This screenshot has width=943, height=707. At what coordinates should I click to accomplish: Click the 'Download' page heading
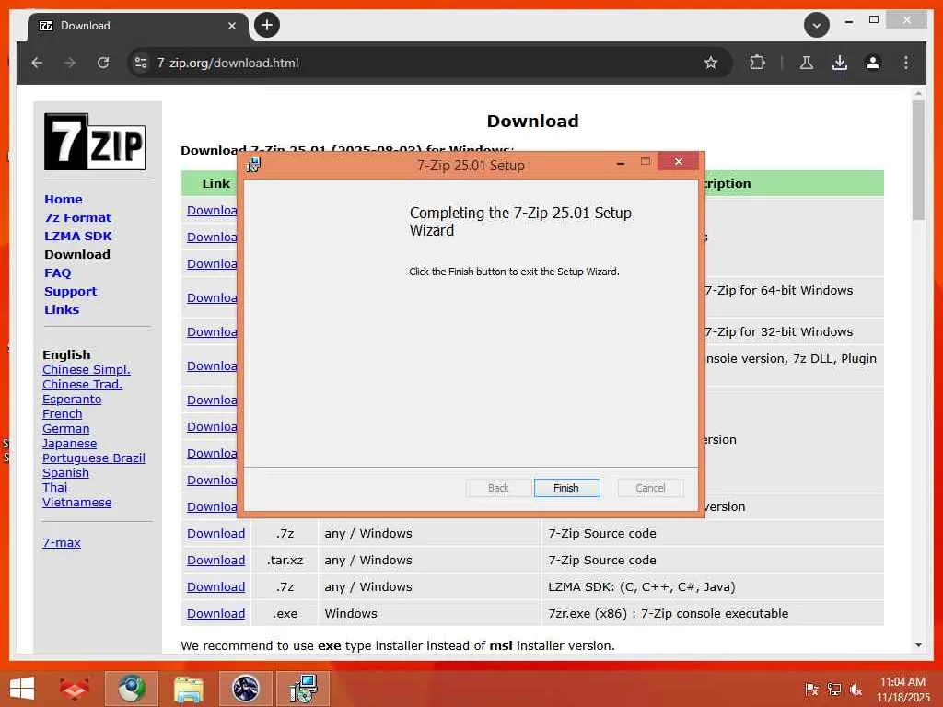point(533,121)
